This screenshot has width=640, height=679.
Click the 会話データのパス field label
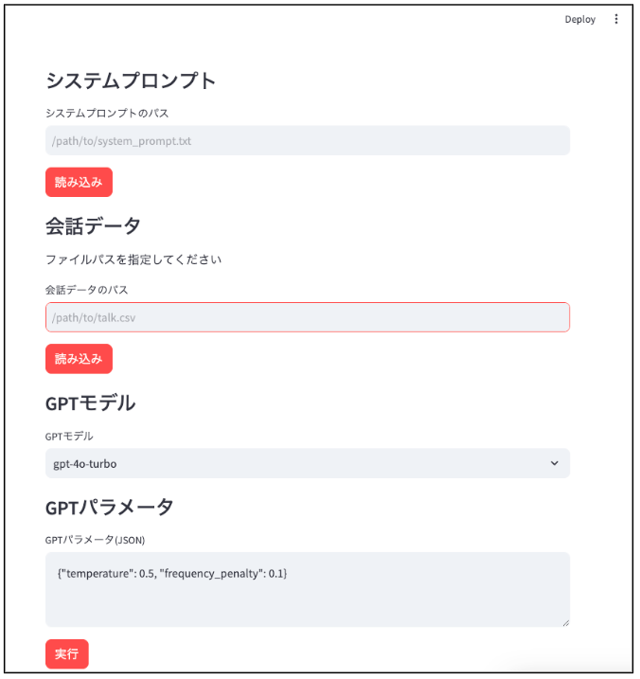pos(86,290)
